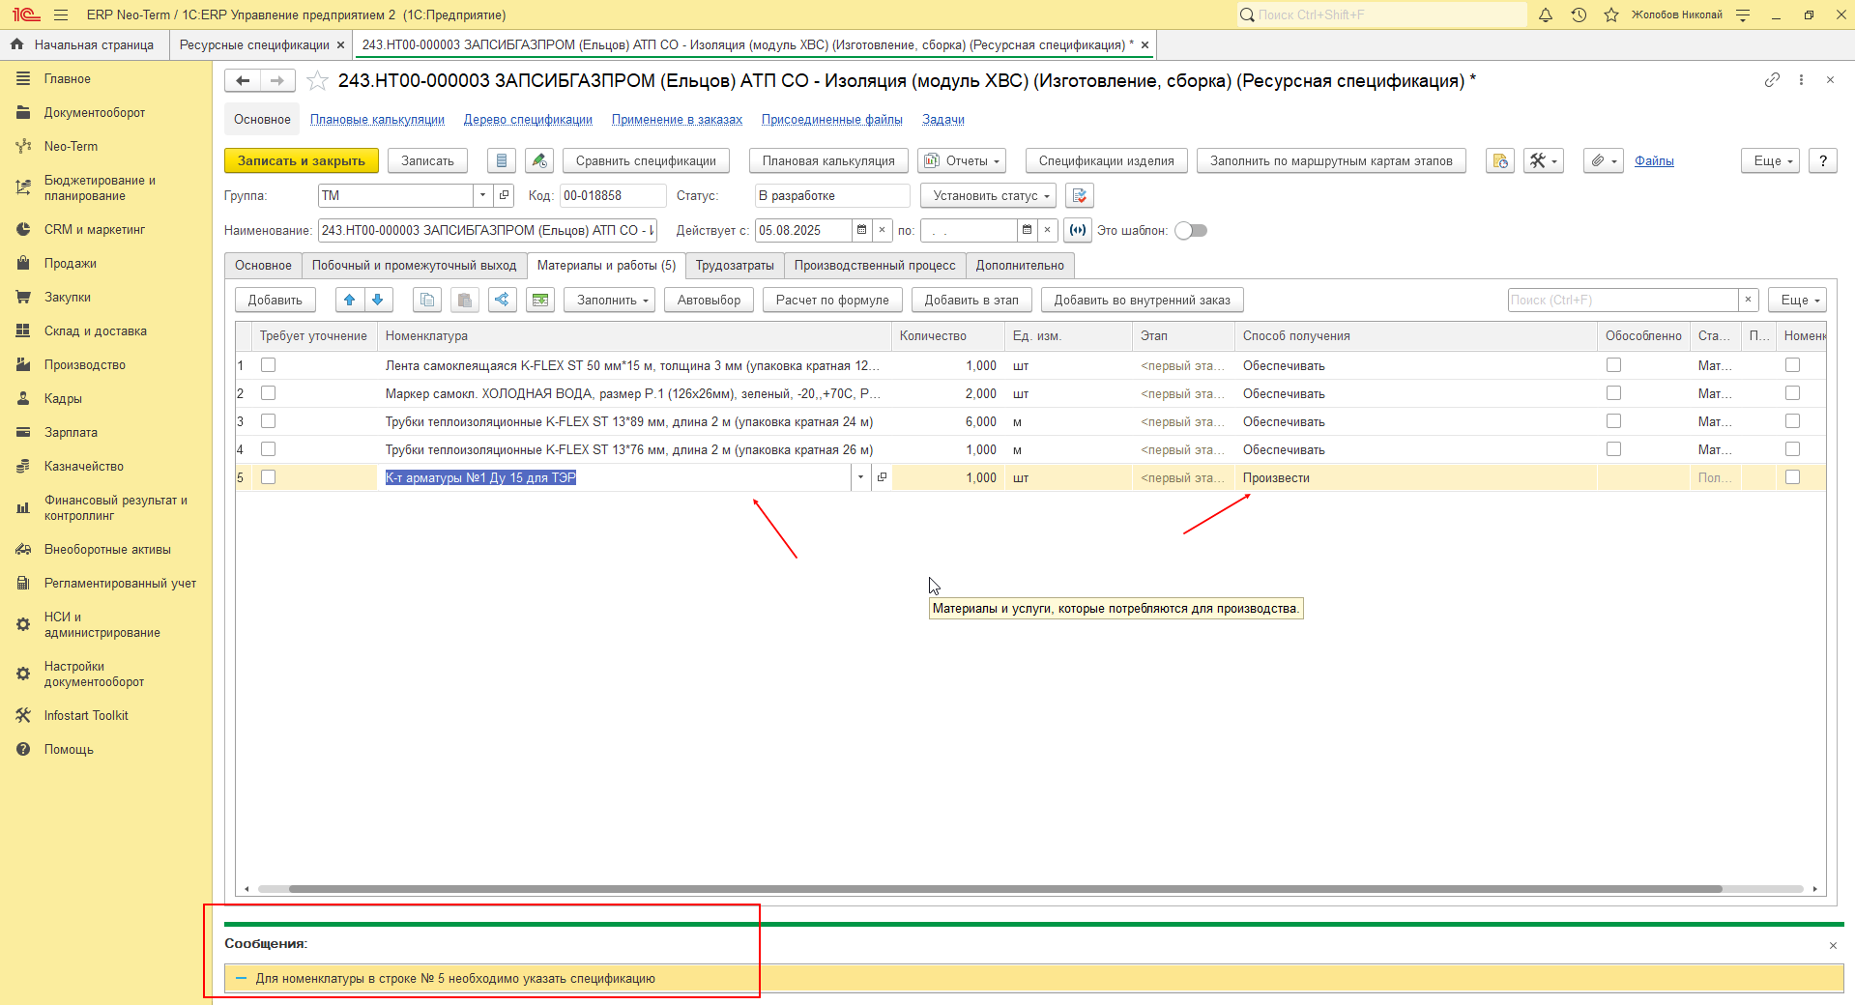Add specification to favorites with star icon
1855x1005 pixels.
tap(317, 81)
